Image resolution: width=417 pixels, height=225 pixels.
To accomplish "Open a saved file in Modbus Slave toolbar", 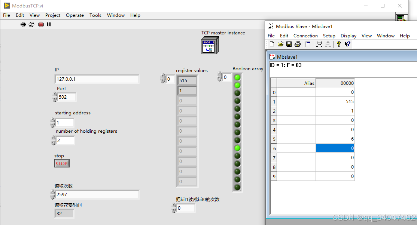I will [280, 44].
